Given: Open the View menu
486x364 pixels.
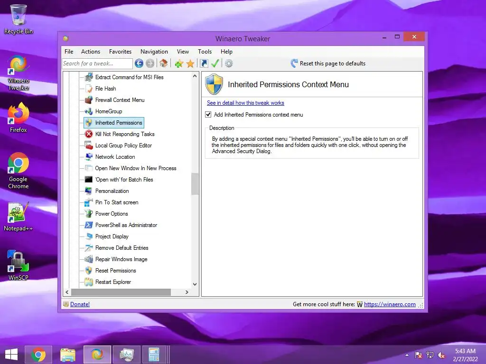Looking at the screenshot, I should coord(183,52).
